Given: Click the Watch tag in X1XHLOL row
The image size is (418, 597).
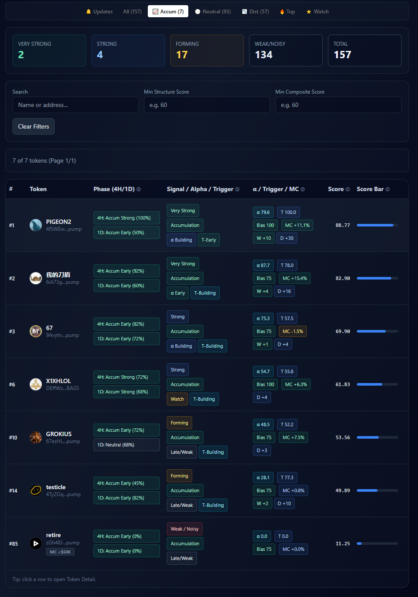Looking at the screenshot, I should (177, 399).
